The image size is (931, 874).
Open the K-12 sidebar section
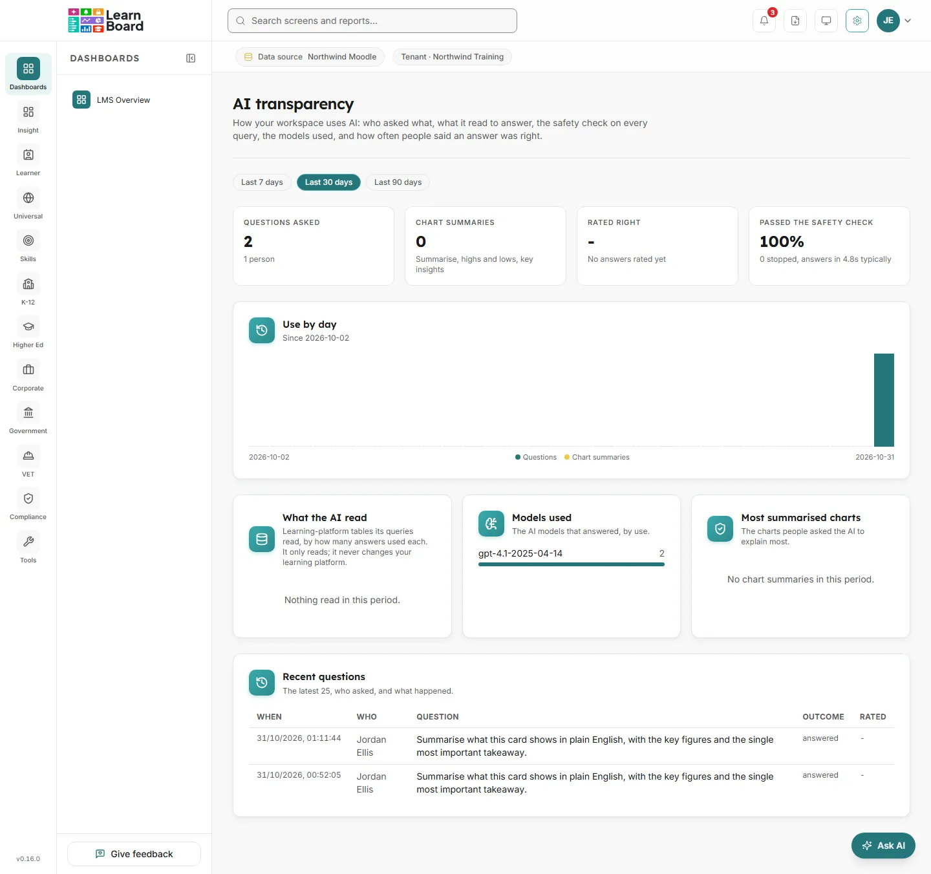(x=28, y=290)
